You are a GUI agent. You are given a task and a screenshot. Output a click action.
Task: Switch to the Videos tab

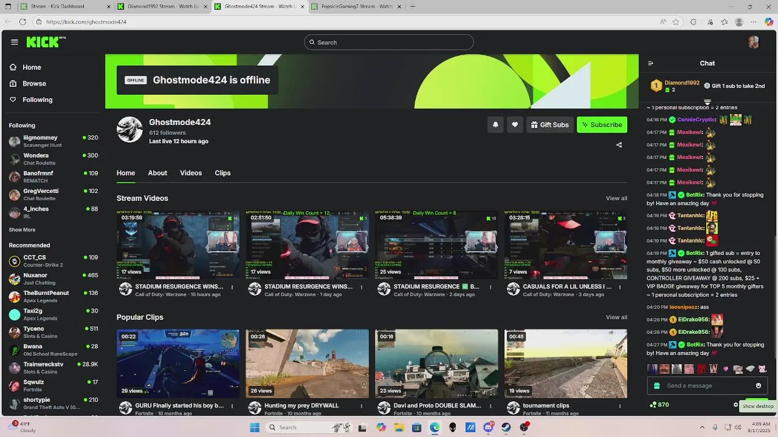tap(191, 173)
